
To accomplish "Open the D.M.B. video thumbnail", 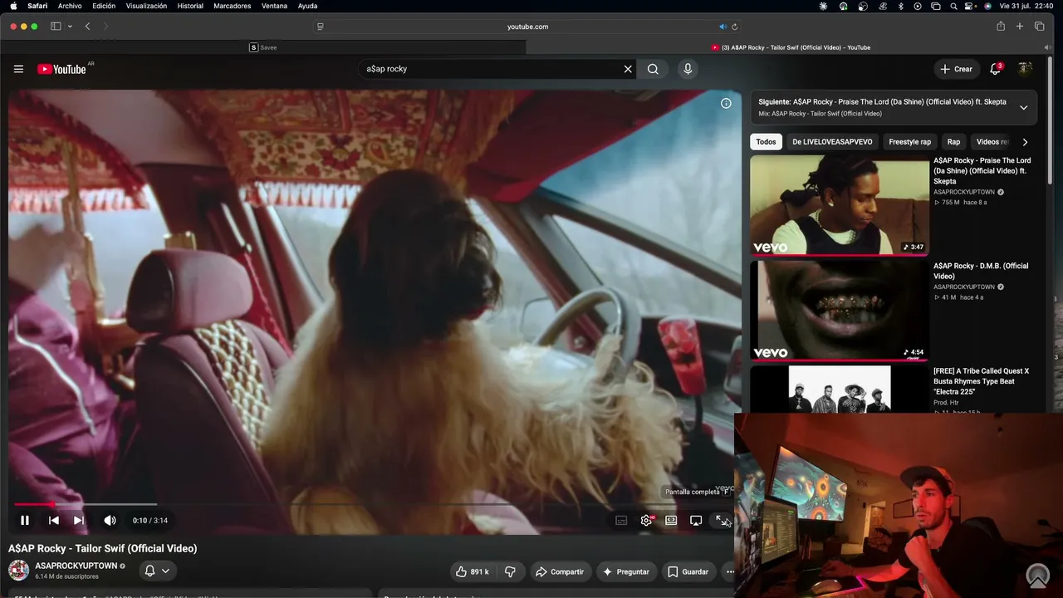I will point(840,311).
